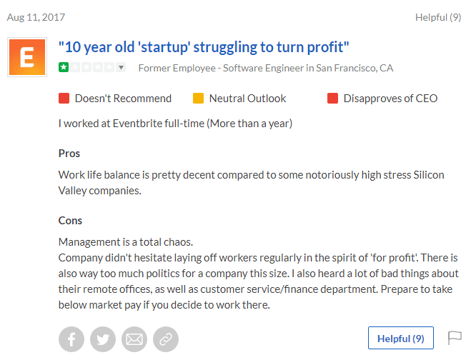Image resolution: width=471 pixels, height=360 pixels.
Task: Mark review Helpful (9) button
Action: pos(401,338)
